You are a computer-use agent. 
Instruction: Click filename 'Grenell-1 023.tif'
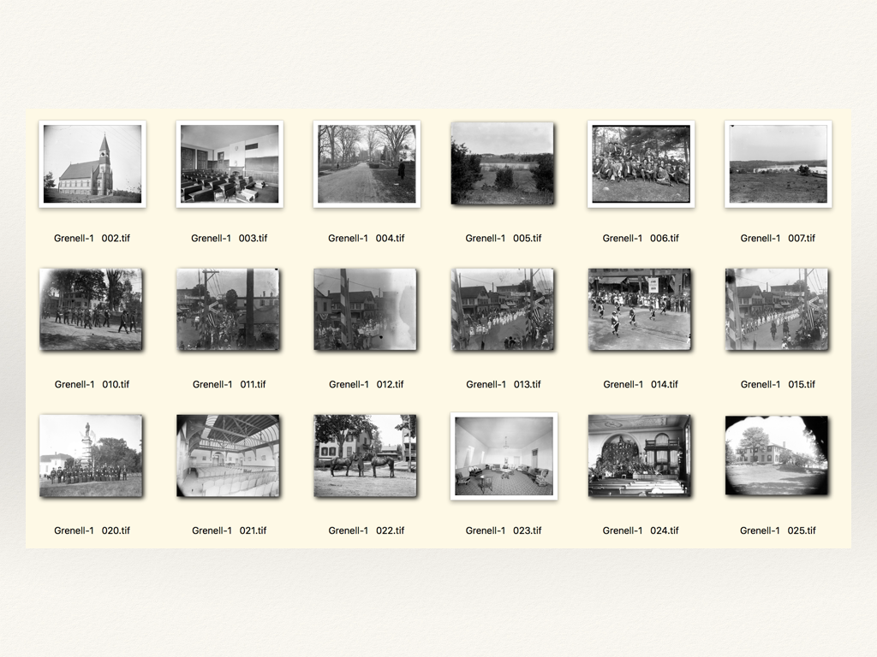(x=504, y=530)
